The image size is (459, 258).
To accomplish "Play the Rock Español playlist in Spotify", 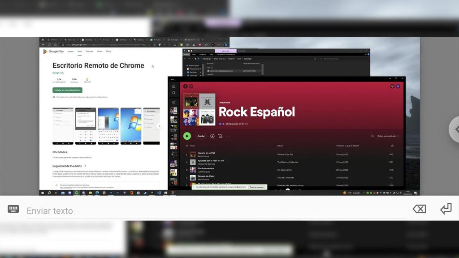I will coord(187,136).
